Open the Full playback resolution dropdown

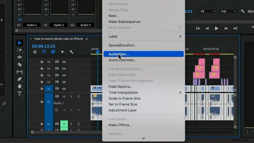coord(228,11)
